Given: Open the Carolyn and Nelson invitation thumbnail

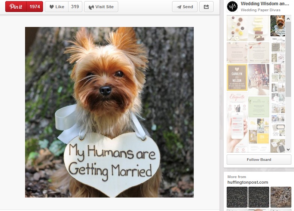Looking at the screenshot, I should coord(237,77).
